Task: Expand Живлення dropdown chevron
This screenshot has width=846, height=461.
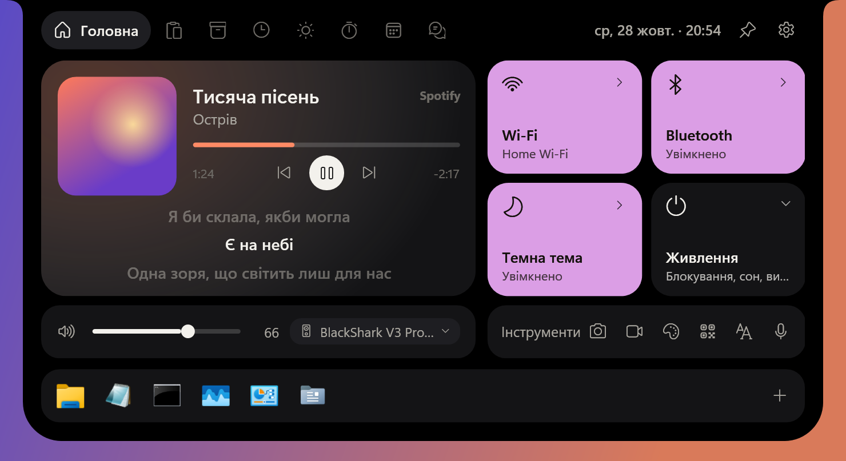Action: (x=786, y=204)
